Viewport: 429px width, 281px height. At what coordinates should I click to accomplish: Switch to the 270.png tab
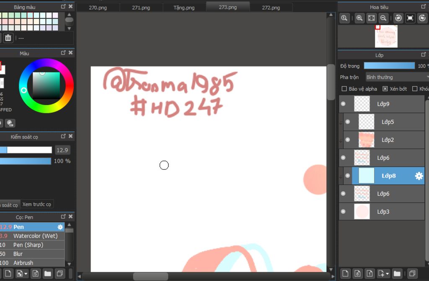coord(98,8)
